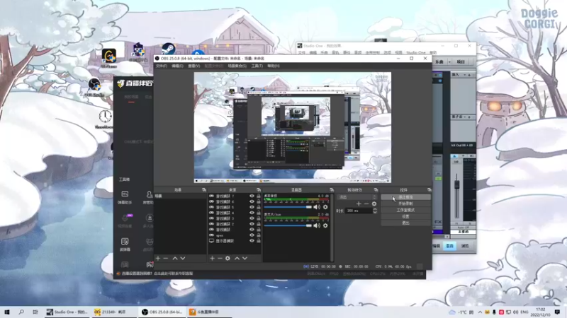The height and width of the screenshot is (318, 567).
Task: Open OBS 编辑(E) menu
Action: pyautogui.click(x=177, y=66)
